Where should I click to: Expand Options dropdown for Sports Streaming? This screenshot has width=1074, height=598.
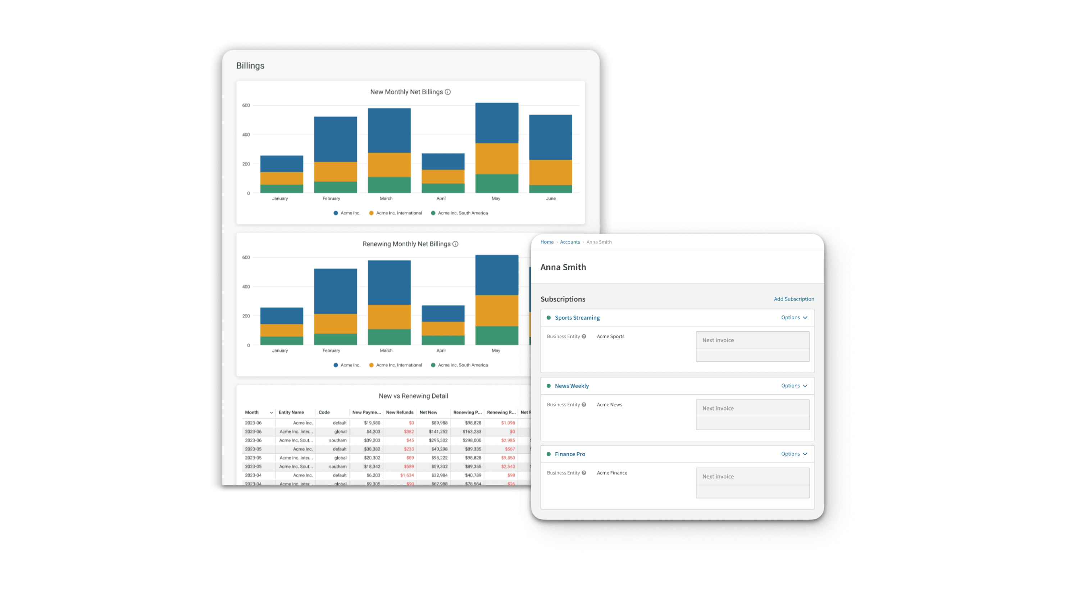tap(794, 317)
